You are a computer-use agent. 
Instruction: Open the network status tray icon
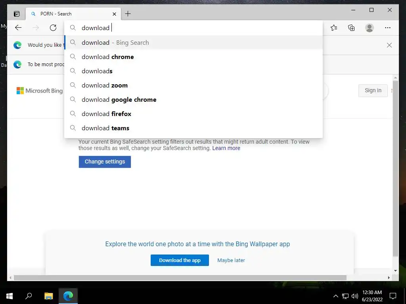[345, 296]
